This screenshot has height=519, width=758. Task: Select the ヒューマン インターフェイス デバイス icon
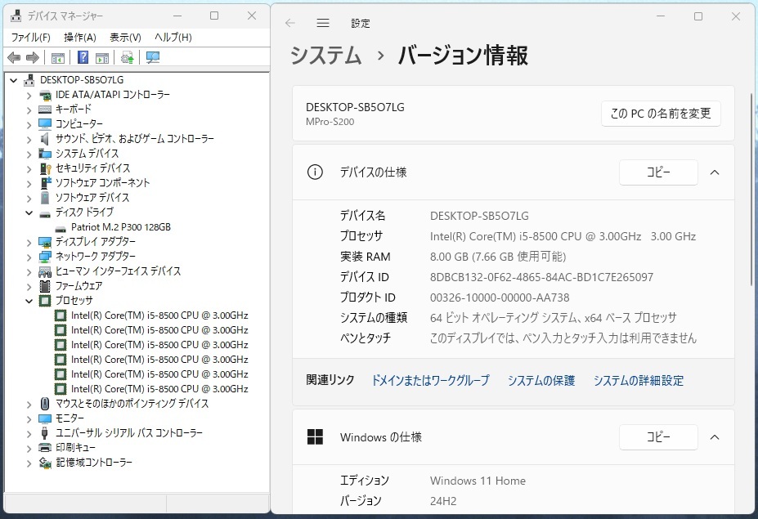45,271
